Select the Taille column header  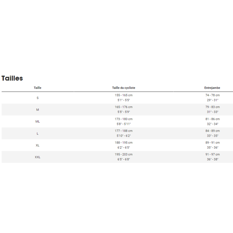tap(38, 88)
